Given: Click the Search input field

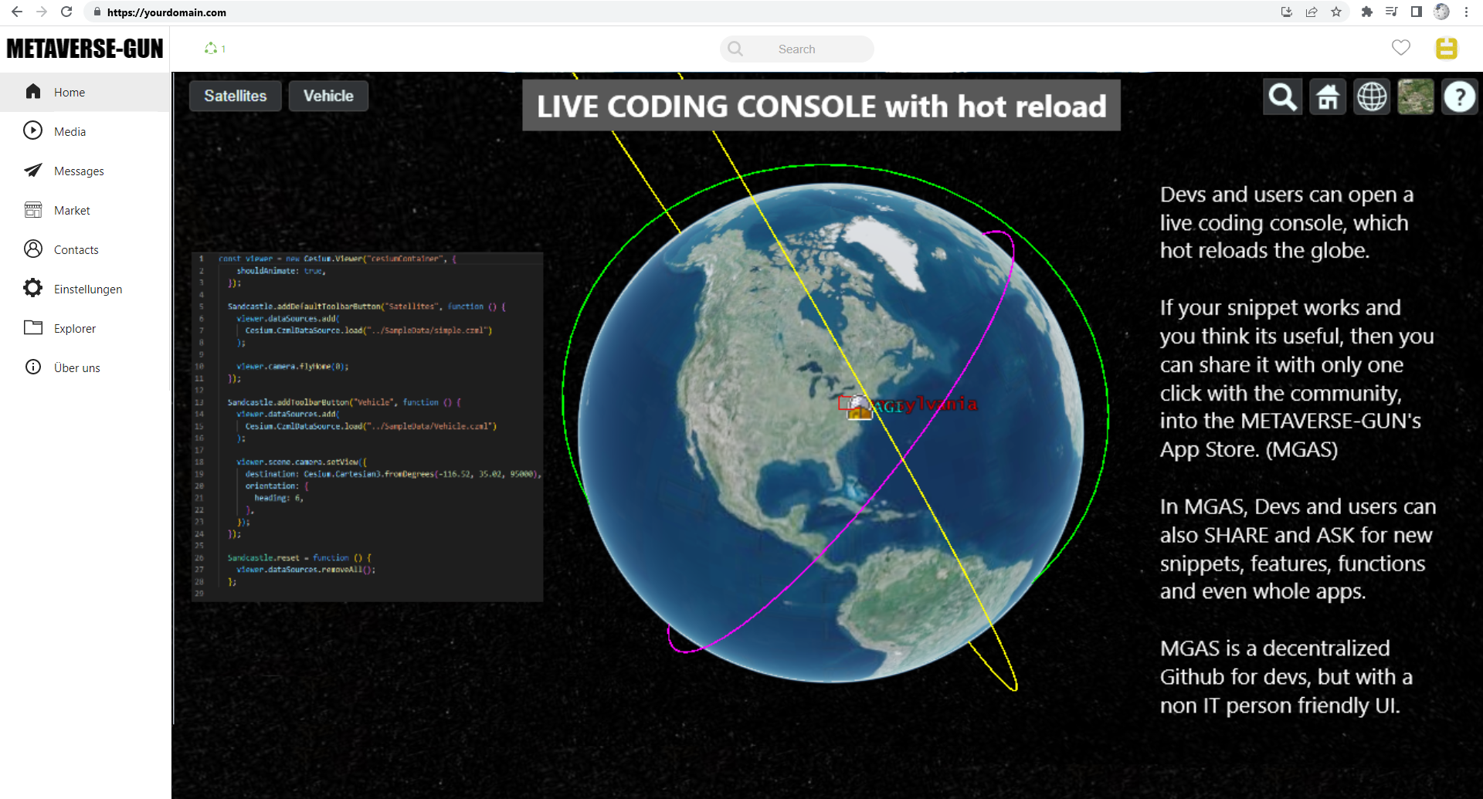Looking at the screenshot, I should 797,48.
